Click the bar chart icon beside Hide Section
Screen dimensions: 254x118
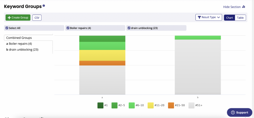pyautogui.click(x=243, y=7)
